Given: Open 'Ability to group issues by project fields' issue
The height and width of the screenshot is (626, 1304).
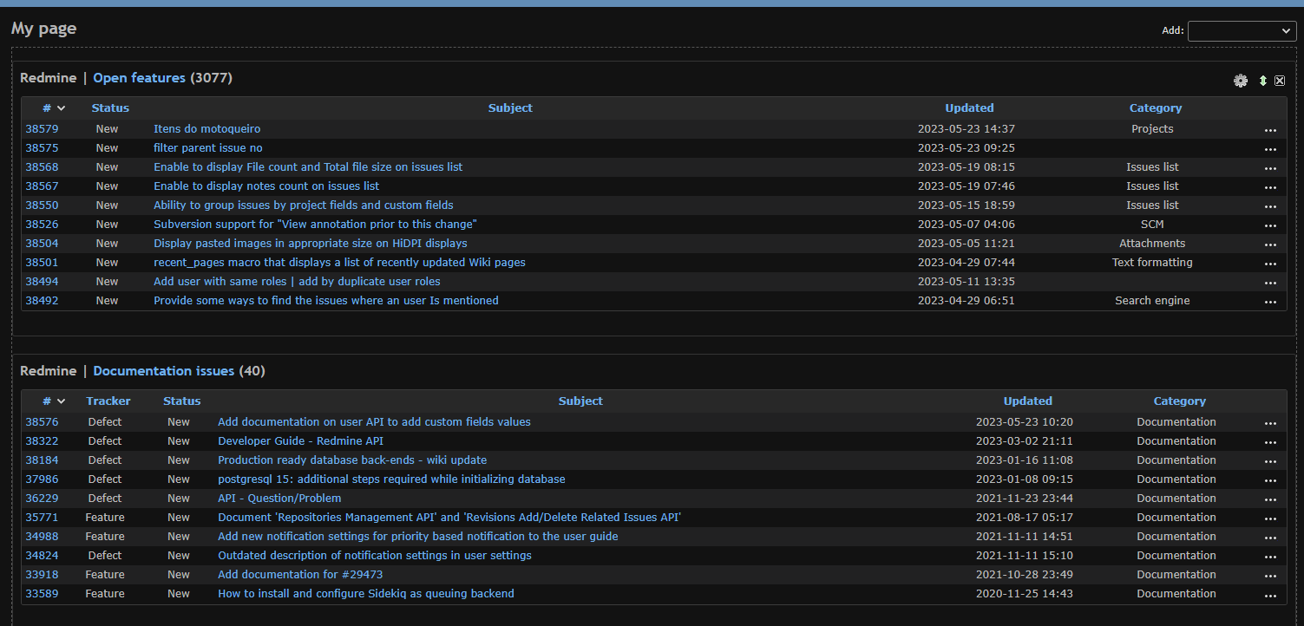Looking at the screenshot, I should click(x=304, y=205).
